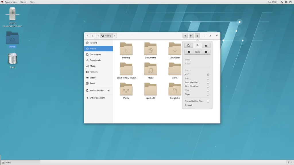
Task: Open Pictures in the sidebar
Action: tap(98, 72)
